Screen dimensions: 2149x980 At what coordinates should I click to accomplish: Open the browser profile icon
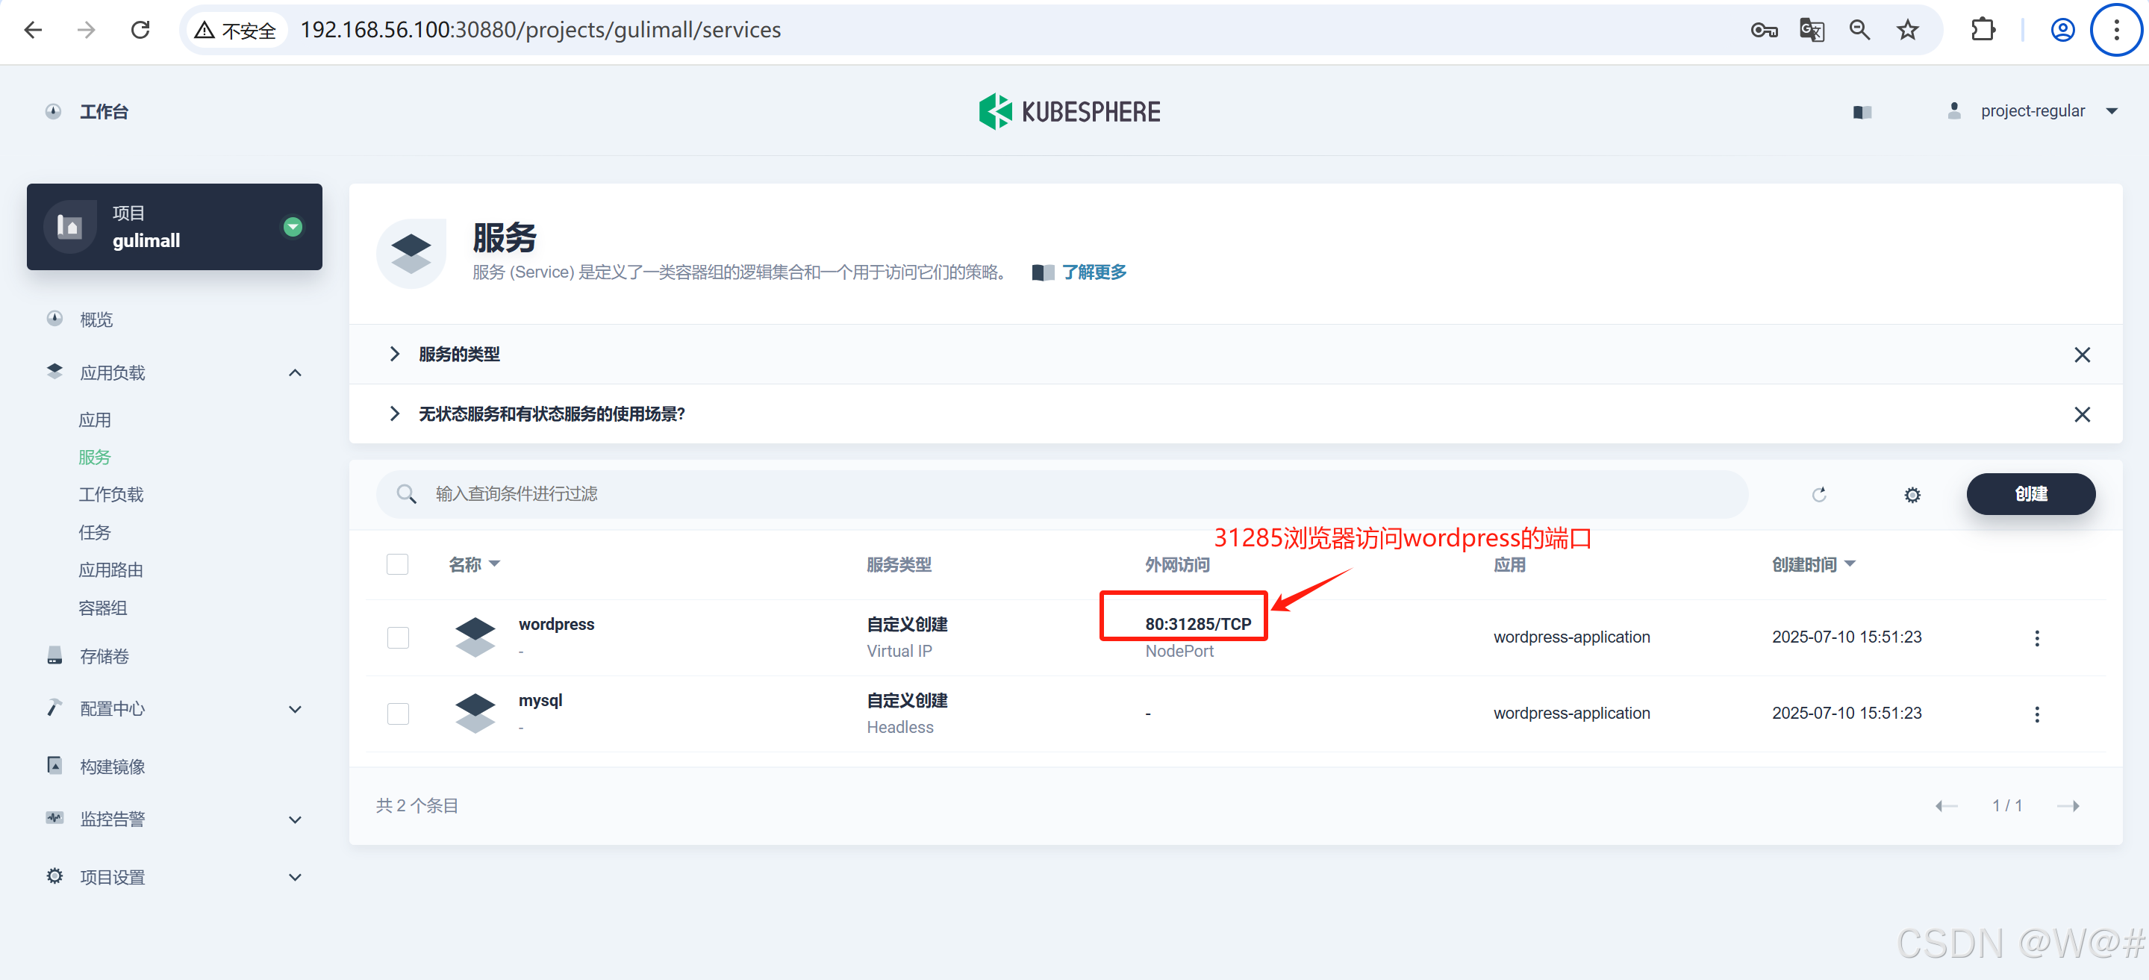pos(2062,31)
